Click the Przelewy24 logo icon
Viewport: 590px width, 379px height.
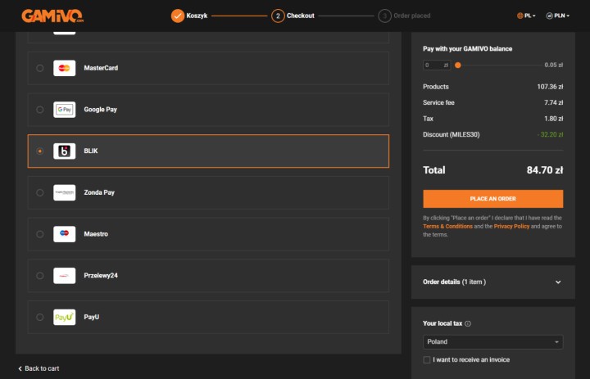[x=65, y=276]
